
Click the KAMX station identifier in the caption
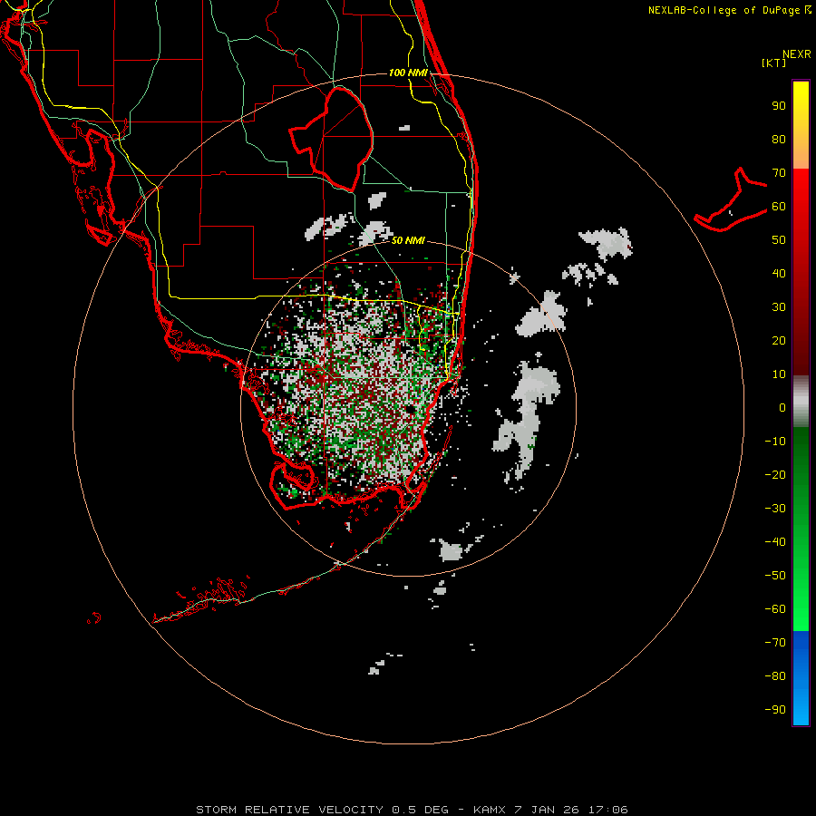(x=490, y=810)
